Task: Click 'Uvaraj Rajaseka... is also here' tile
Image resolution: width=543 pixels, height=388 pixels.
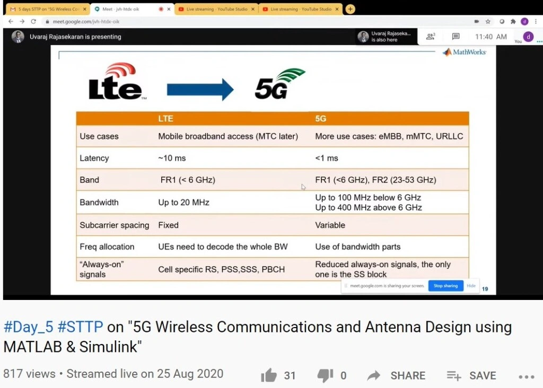Action: tap(387, 37)
